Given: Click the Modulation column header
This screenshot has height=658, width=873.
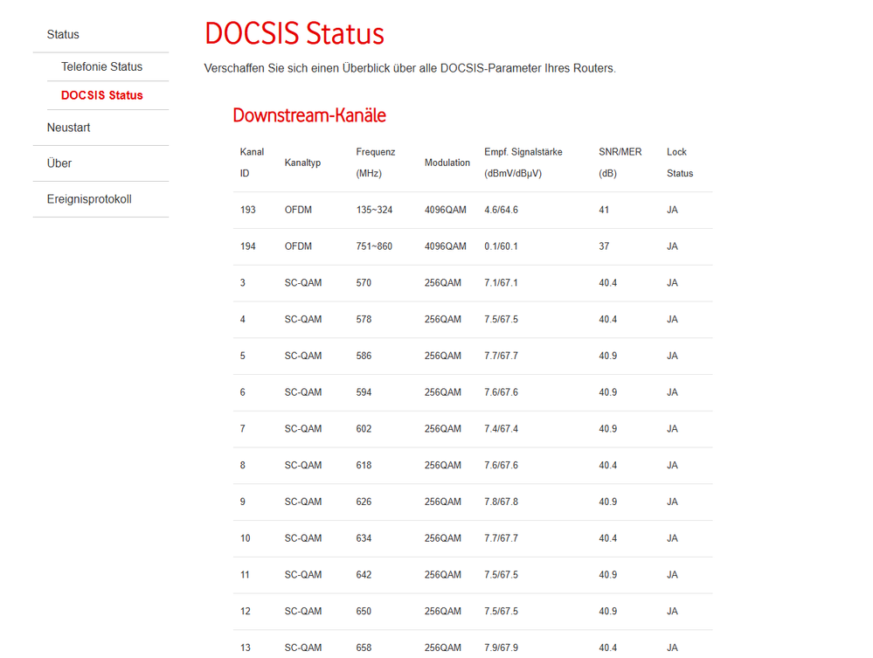Looking at the screenshot, I should (447, 163).
